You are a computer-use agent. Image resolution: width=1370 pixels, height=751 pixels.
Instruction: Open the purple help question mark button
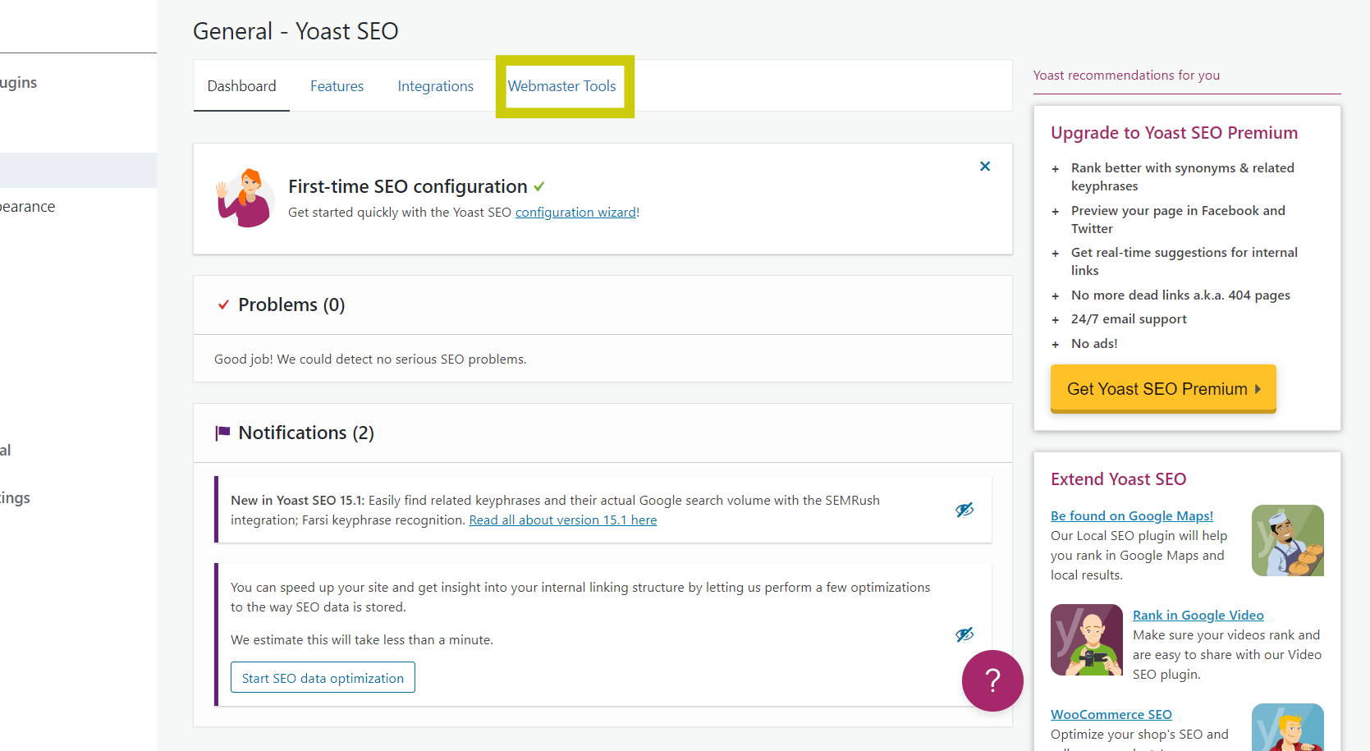pos(992,680)
